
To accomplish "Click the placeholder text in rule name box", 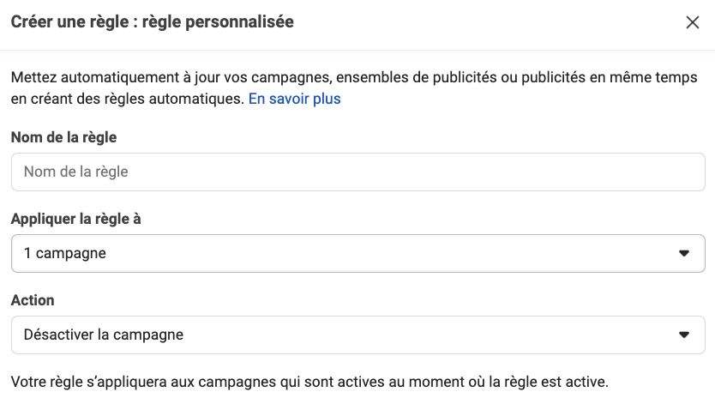I will point(76,172).
